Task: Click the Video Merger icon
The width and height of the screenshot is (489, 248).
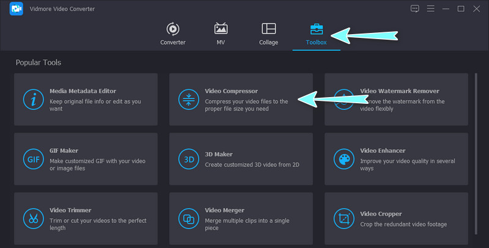Action: (x=188, y=219)
